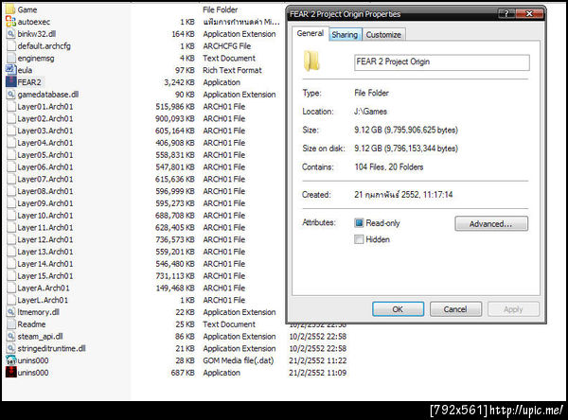
Task: Select the unins000 687 KB application icon
Action: point(10,373)
